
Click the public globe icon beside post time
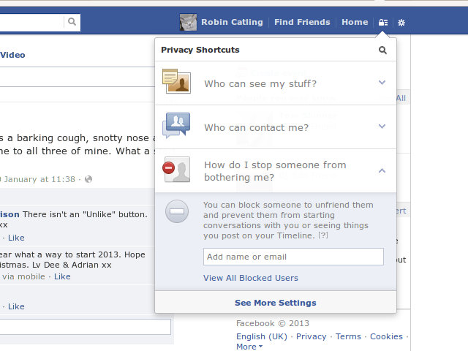tap(88, 179)
